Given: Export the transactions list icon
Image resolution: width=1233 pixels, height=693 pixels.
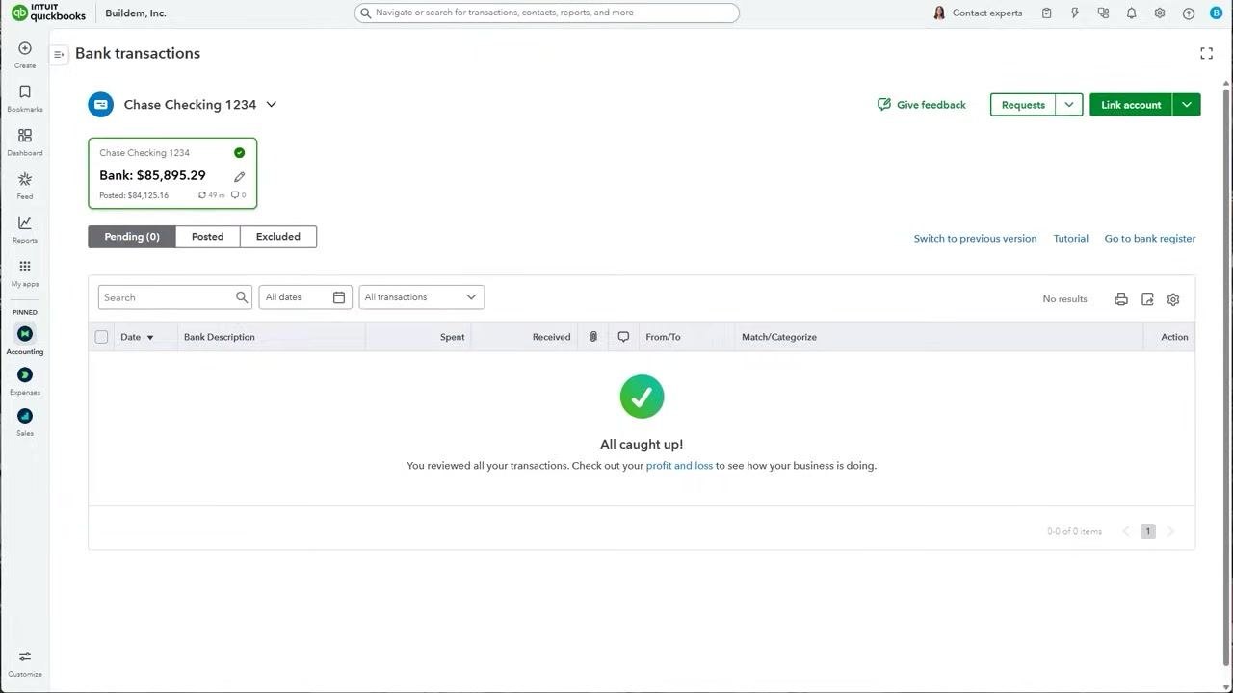Looking at the screenshot, I should point(1147,299).
